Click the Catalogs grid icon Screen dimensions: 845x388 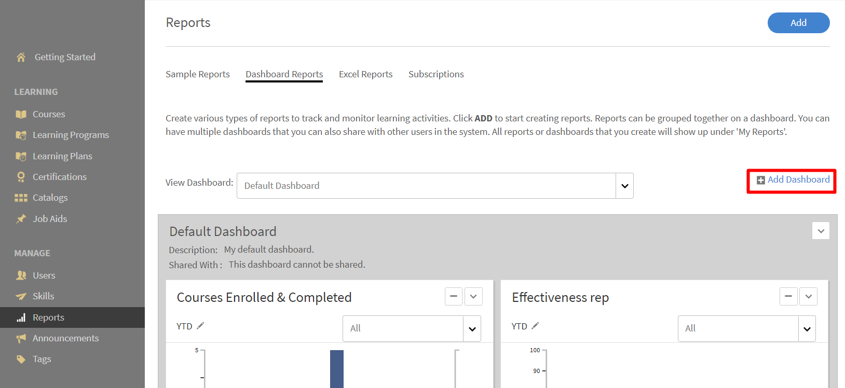pyautogui.click(x=21, y=198)
